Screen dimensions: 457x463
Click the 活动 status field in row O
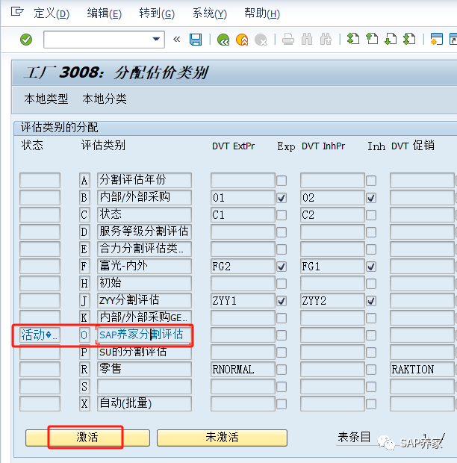pos(40,335)
